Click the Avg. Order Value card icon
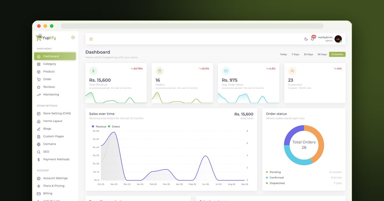Screen dimensions: 384x201 click(x=226, y=71)
